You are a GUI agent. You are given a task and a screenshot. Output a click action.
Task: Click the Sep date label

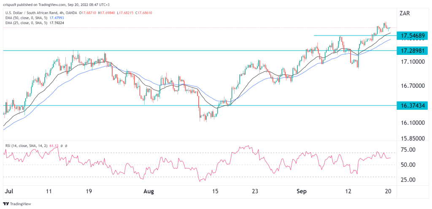point(302,191)
